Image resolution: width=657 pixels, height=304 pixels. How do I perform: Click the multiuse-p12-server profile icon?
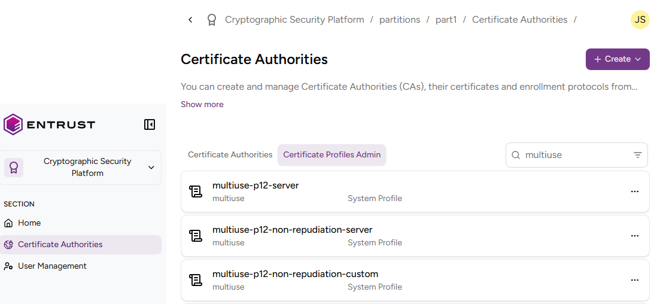[196, 191]
